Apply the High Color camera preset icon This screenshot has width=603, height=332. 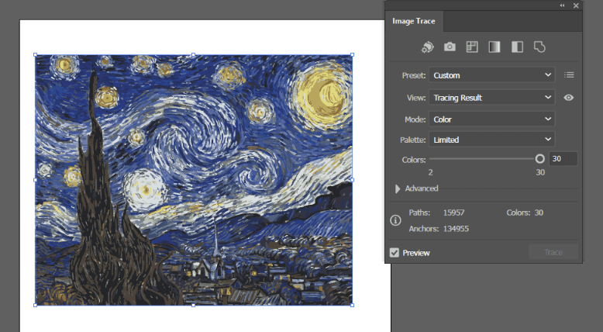pos(450,47)
